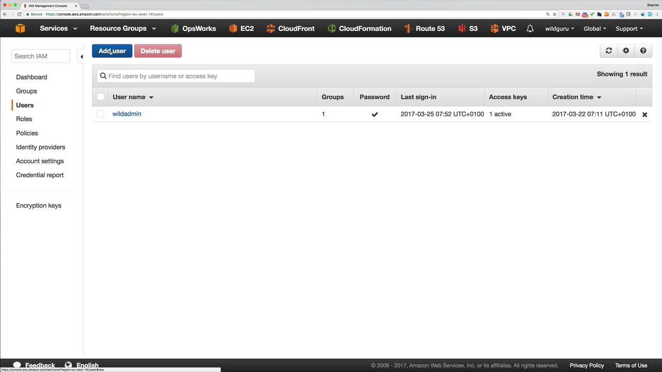This screenshot has height=372, width=662.
Task: Open the CloudFront shortcut icon
Action: point(270,28)
